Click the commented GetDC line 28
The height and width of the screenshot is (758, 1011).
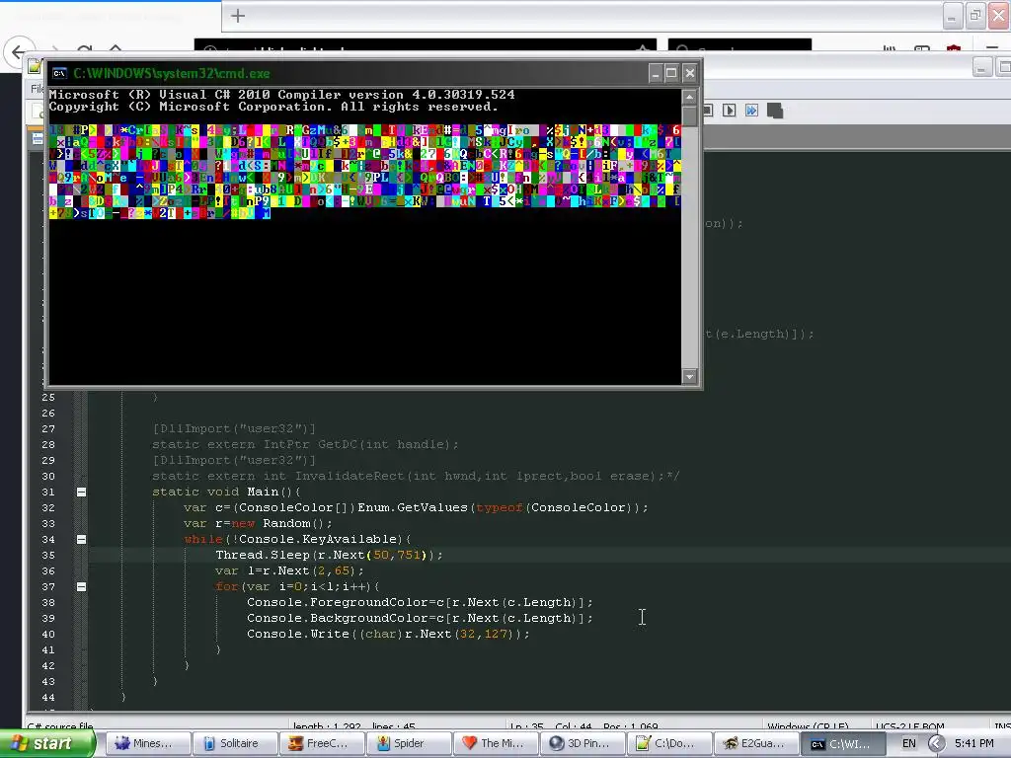pos(305,445)
